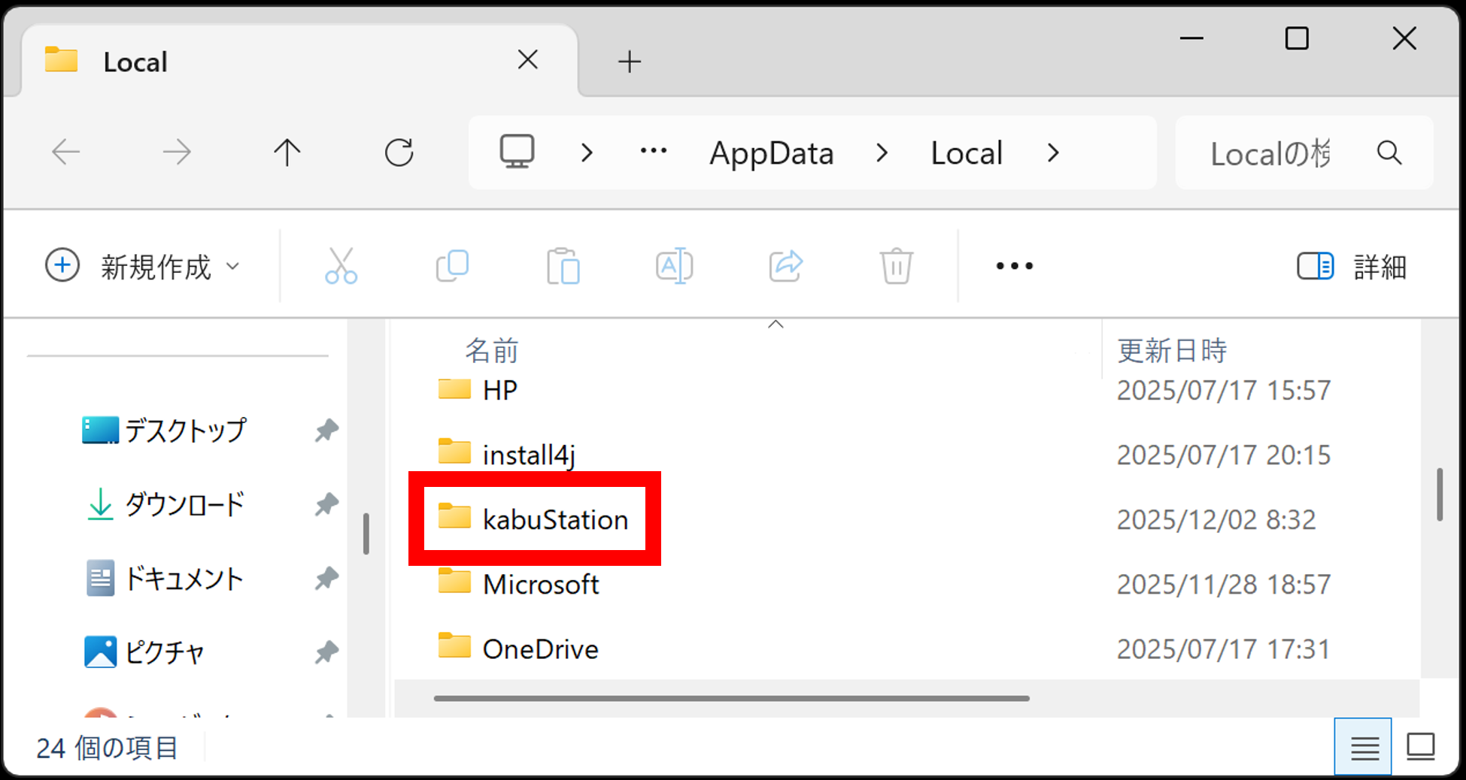1466x780 pixels.
Task: Open a new tab with the plus button
Action: (x=629, y=62)
